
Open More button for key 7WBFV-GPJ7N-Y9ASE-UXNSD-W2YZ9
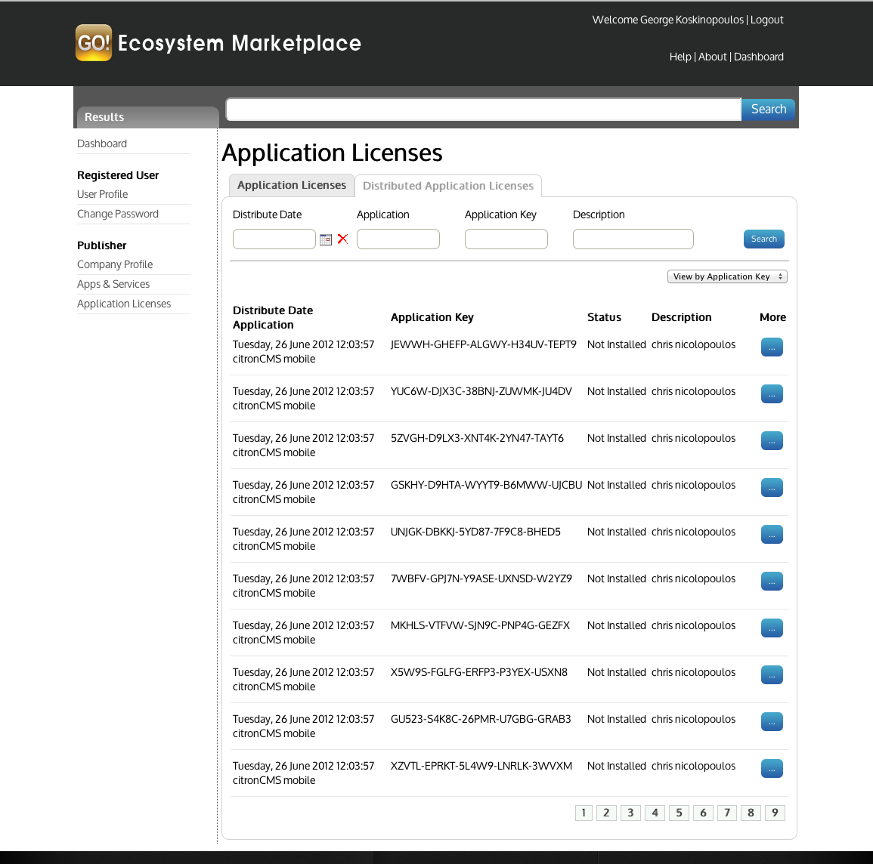tap(772, 581)
